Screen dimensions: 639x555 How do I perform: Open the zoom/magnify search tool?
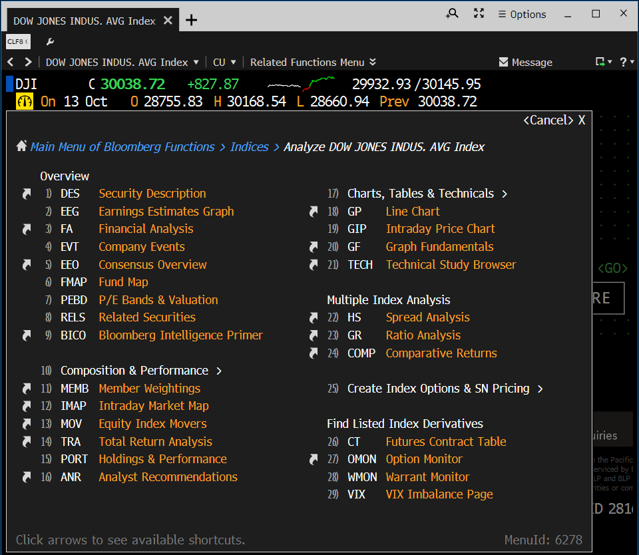coord(452,13)
